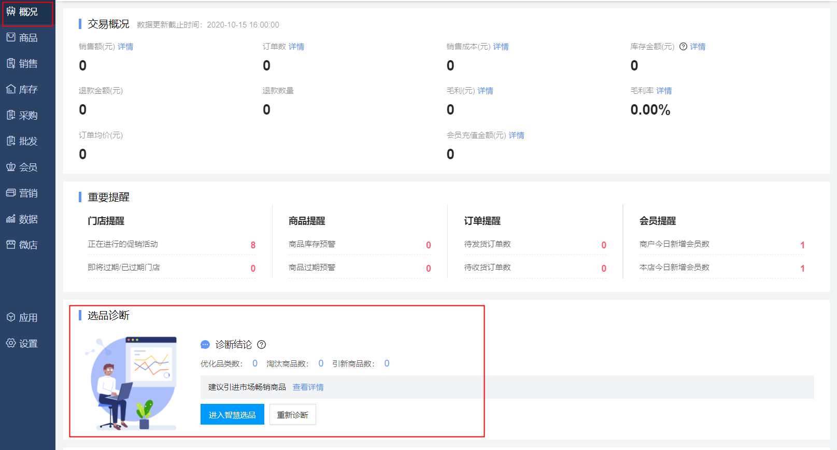The width and height of the screenshot is (837, 450).
Task: Open the 数据 chart icon in sidebar
Action: pos(11,219)
